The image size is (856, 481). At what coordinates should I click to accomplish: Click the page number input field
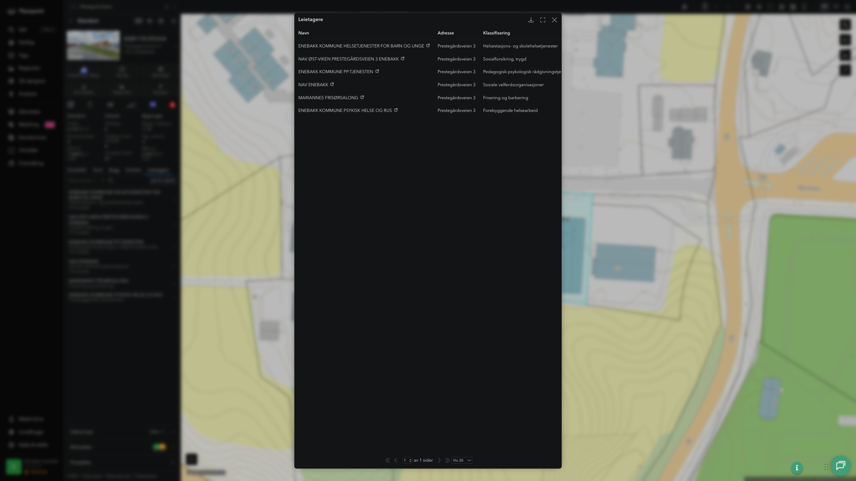tap(407, 460)
